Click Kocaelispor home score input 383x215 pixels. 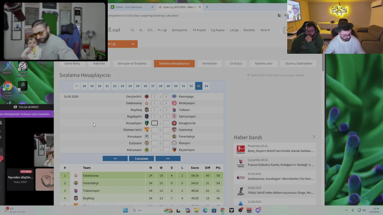tap(154, 123)
